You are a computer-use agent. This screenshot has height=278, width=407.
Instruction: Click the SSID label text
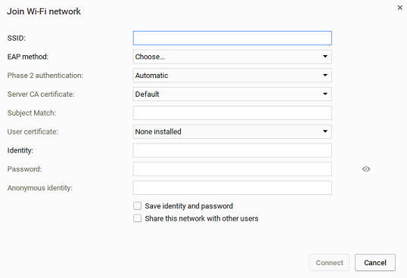click(x=17, y=38)
